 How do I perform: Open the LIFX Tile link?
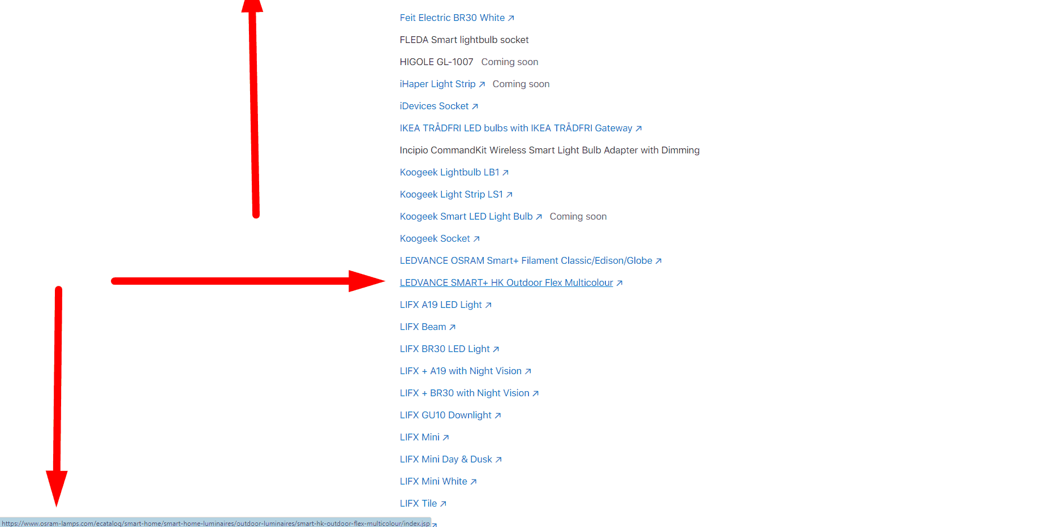coord(418,503)
